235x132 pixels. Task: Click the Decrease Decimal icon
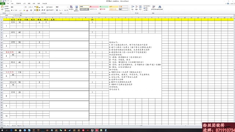click(x=67, y=10)
